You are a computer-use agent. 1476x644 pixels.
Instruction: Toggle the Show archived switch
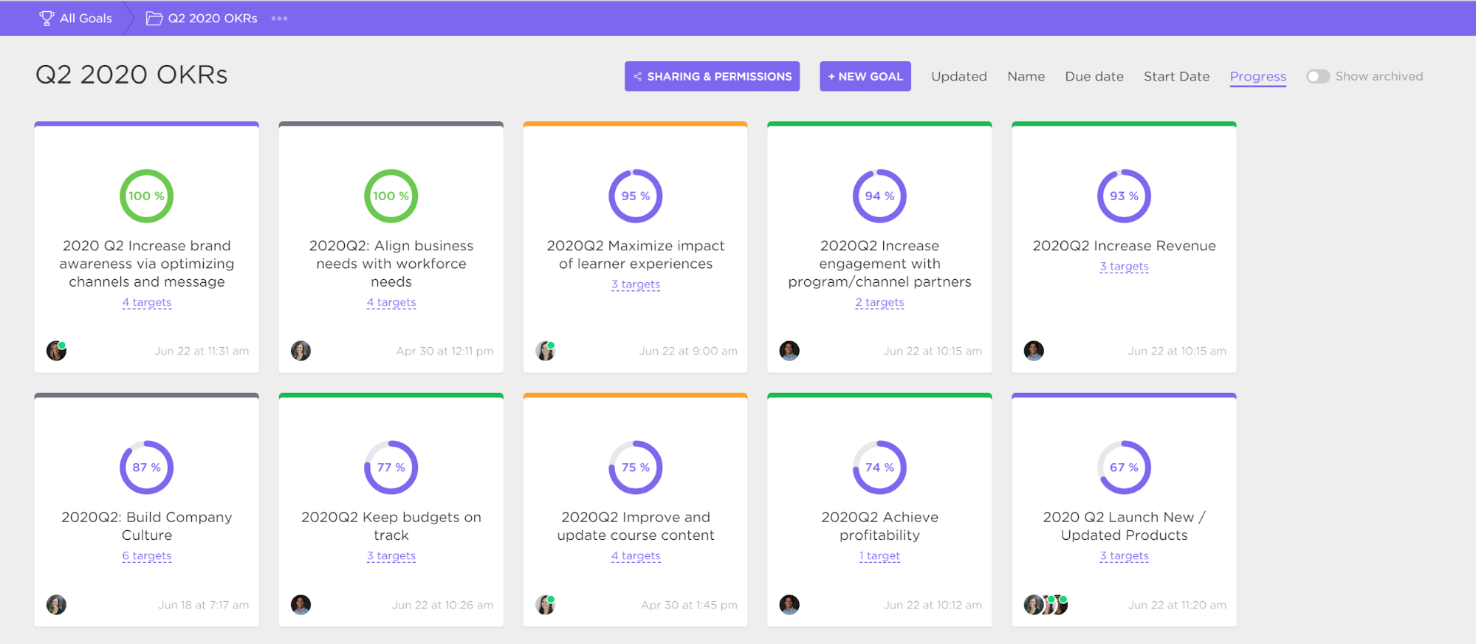(1317, 76)
